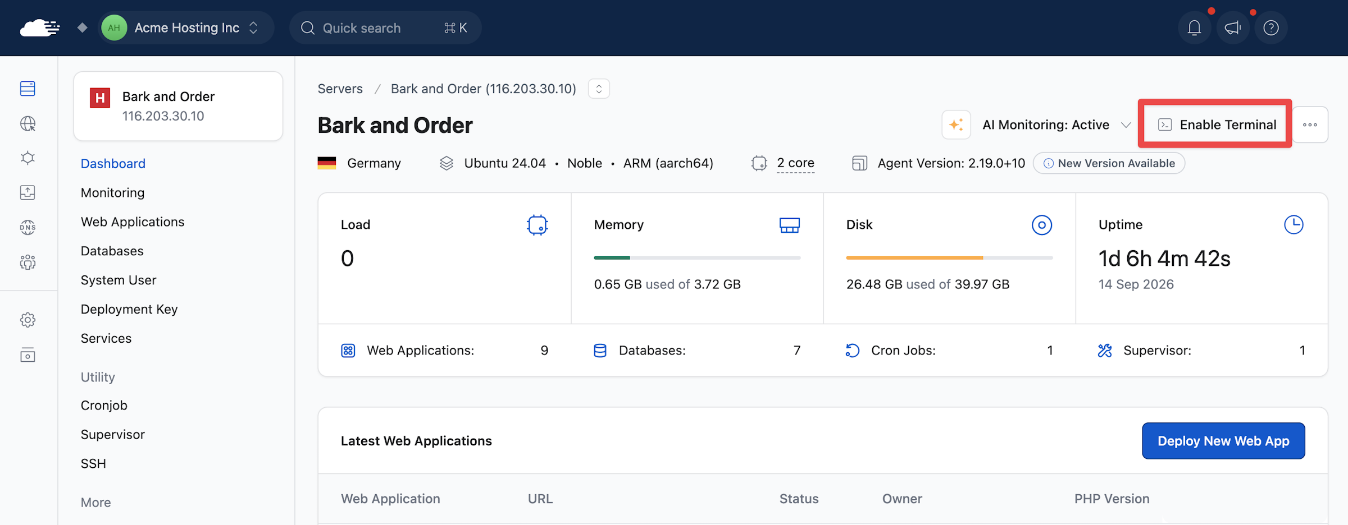Go to Databases in the sidebar
This screenshot has width=1348, height=525.
(112, 251)
